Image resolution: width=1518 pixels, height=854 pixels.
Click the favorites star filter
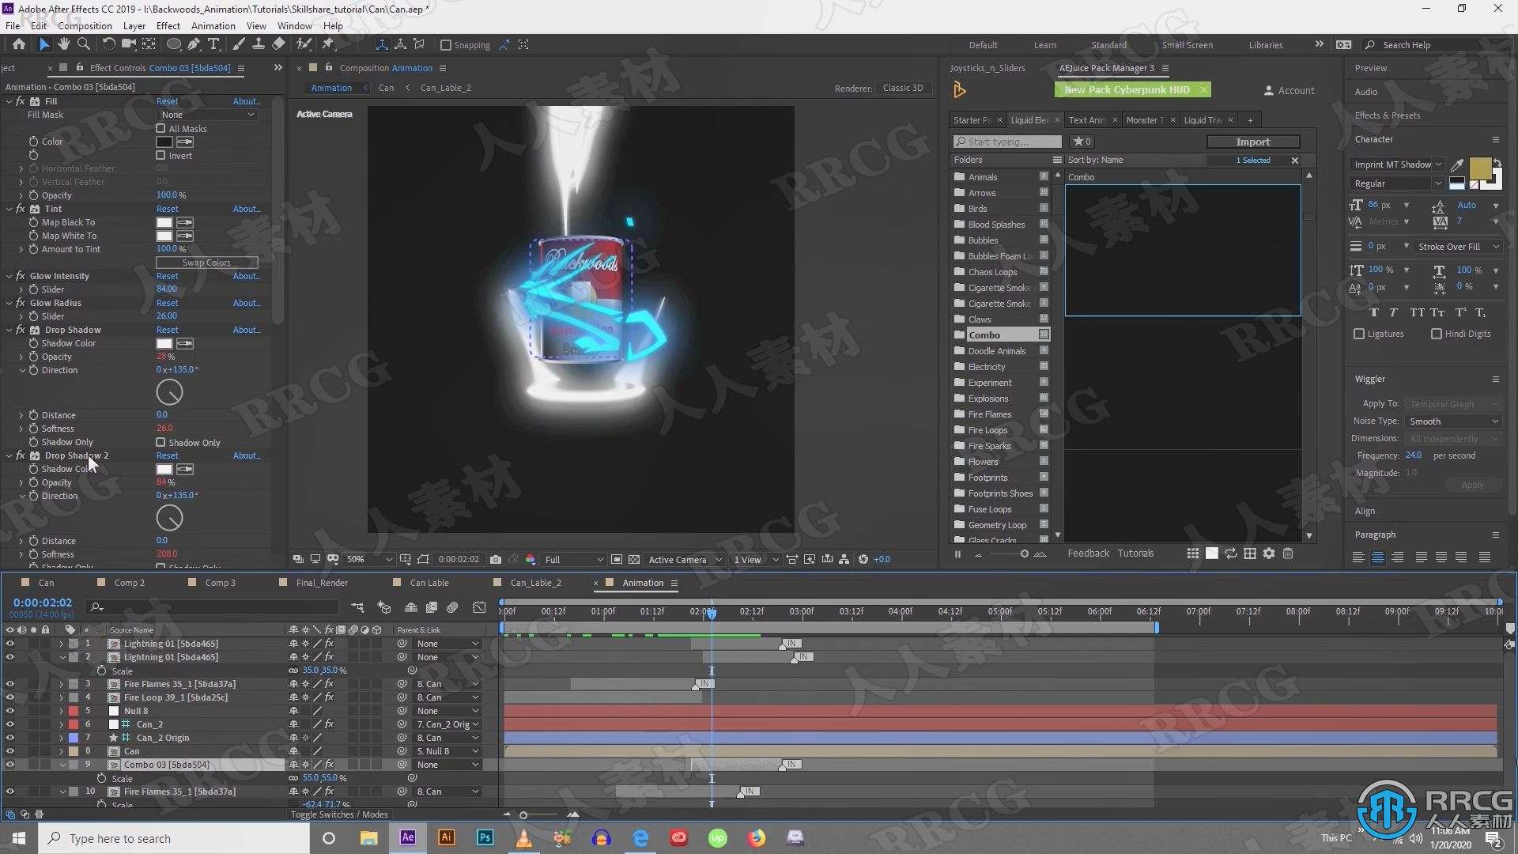(1081, 142)
